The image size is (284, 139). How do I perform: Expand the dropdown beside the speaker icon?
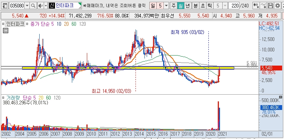pyautogui.click(x=46, y=6)
